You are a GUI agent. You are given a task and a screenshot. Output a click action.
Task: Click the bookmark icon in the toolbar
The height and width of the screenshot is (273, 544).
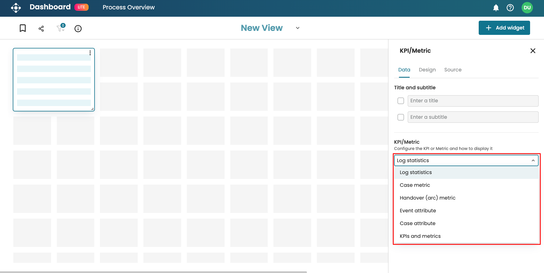tap(23, 28)
